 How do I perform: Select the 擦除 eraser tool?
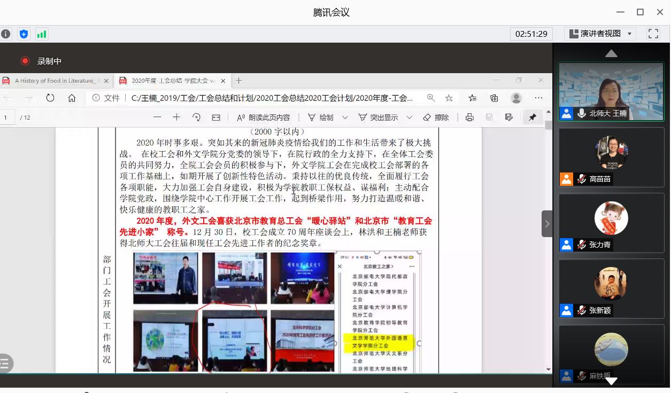click(436, 117)
